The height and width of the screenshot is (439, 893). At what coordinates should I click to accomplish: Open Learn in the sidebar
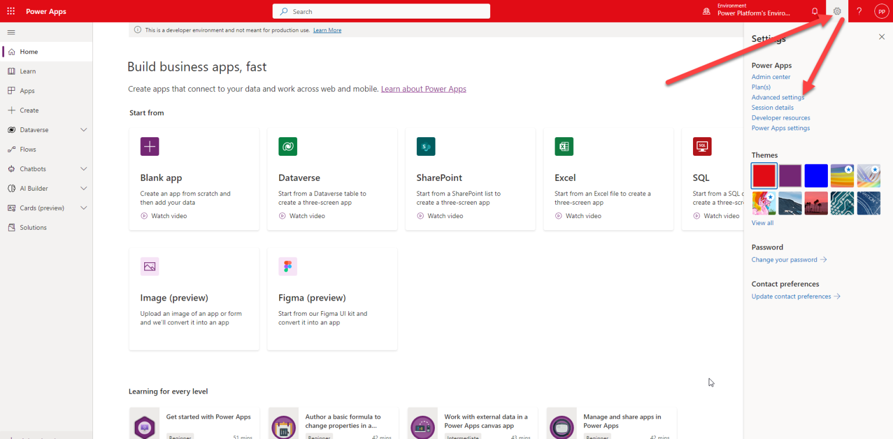coord(47,71)
